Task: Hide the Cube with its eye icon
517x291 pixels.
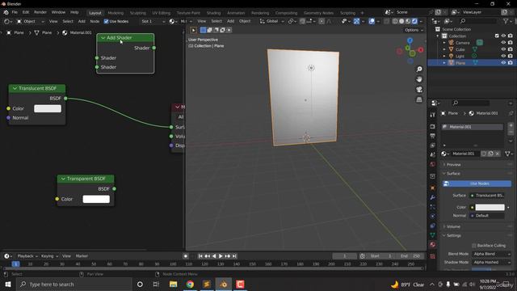Action: [x=503, y=49]
